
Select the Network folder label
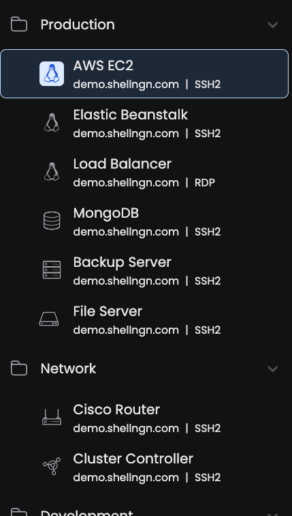coord(68,369)
